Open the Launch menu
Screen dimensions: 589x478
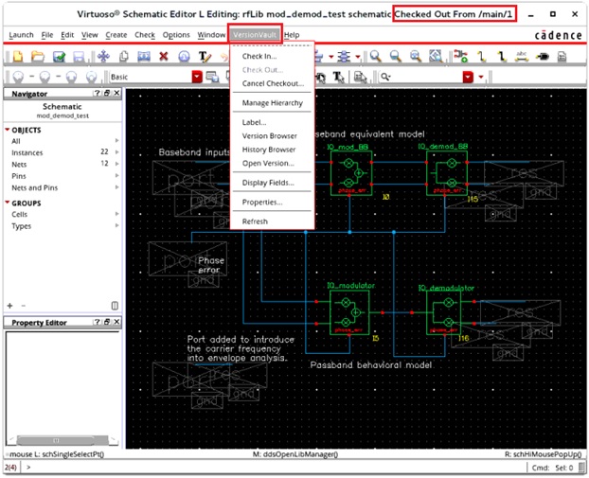tap(21, 35)
